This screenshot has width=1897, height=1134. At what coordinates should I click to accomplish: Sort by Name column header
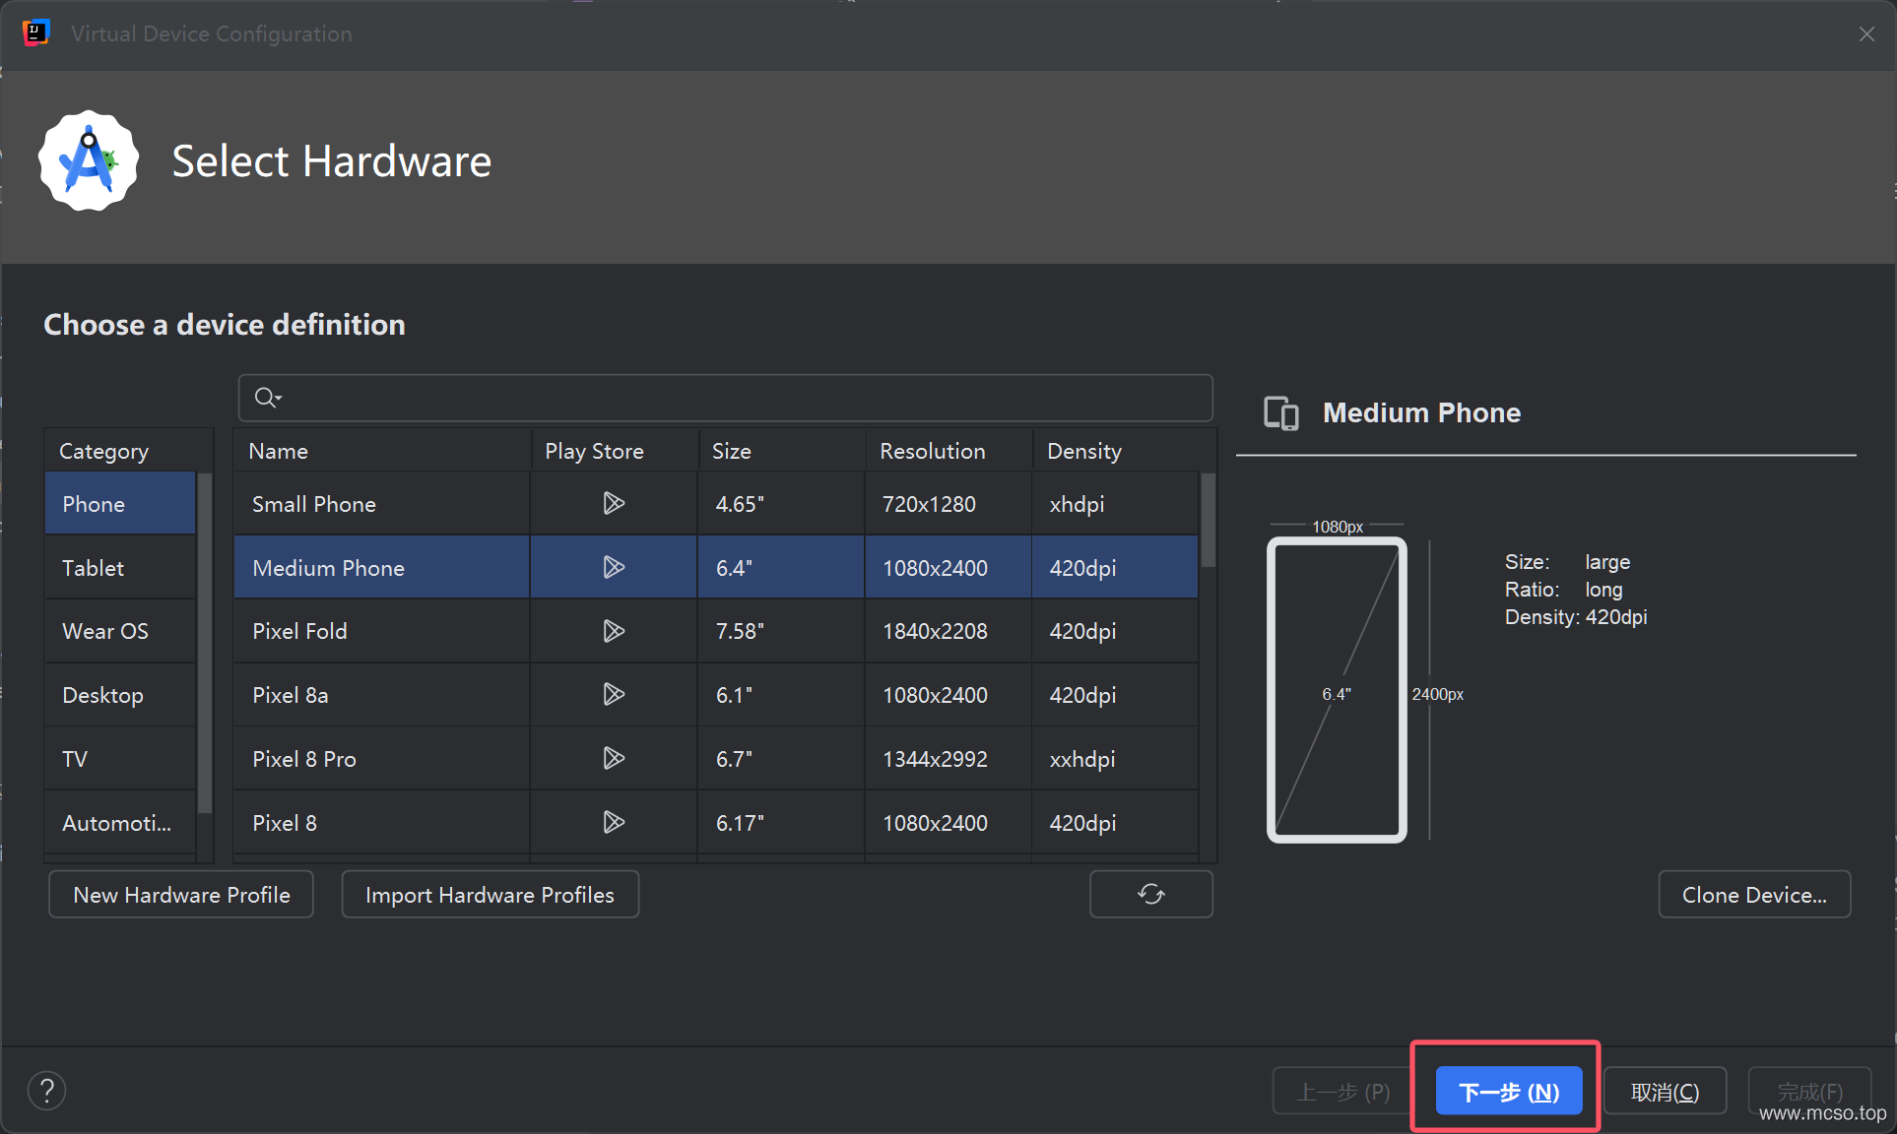pyautogui.click(x=382, y=451)
